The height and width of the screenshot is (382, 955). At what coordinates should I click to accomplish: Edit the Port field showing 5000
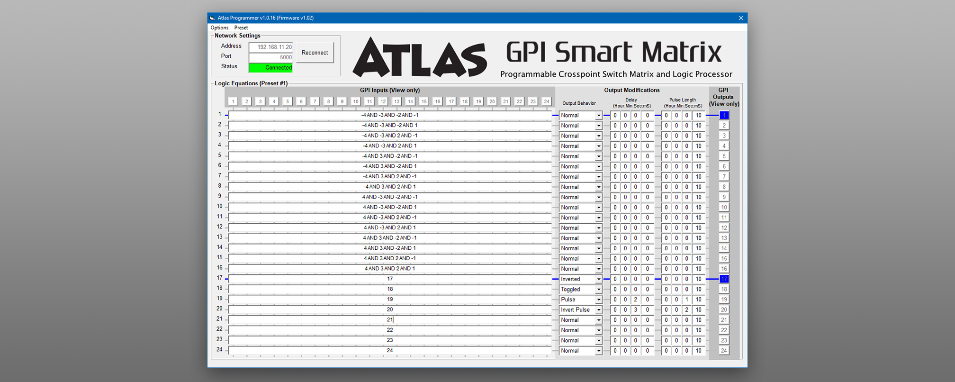coord(270,57)
